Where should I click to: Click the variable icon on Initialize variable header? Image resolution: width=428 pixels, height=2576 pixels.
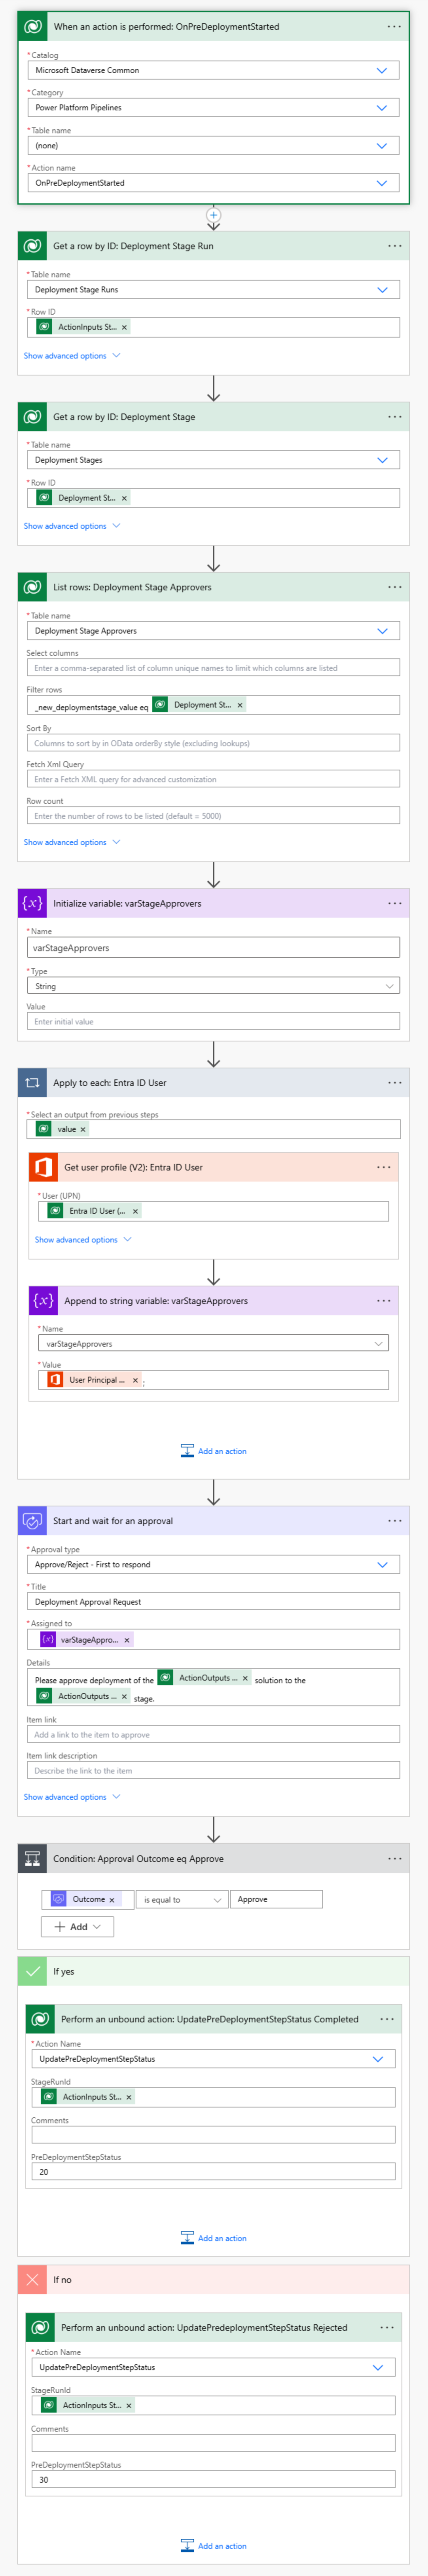[32, 903]
